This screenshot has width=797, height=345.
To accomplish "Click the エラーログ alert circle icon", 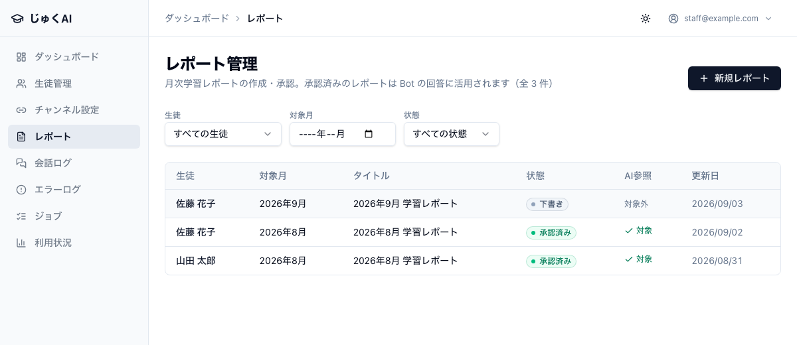I will coord(21,190).
